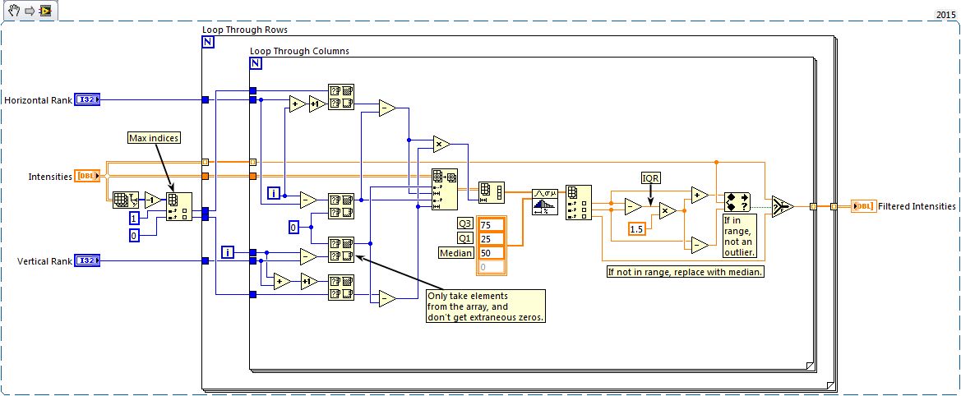Click the greyed 0 element of the percentile array
961x396 pixels.
tap(492, 267)
